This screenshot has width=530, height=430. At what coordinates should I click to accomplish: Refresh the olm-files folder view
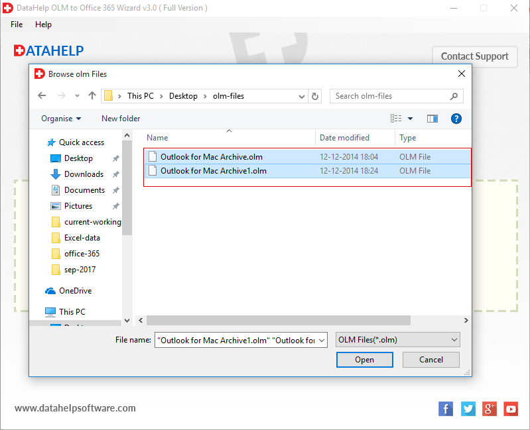click(314, 96)
